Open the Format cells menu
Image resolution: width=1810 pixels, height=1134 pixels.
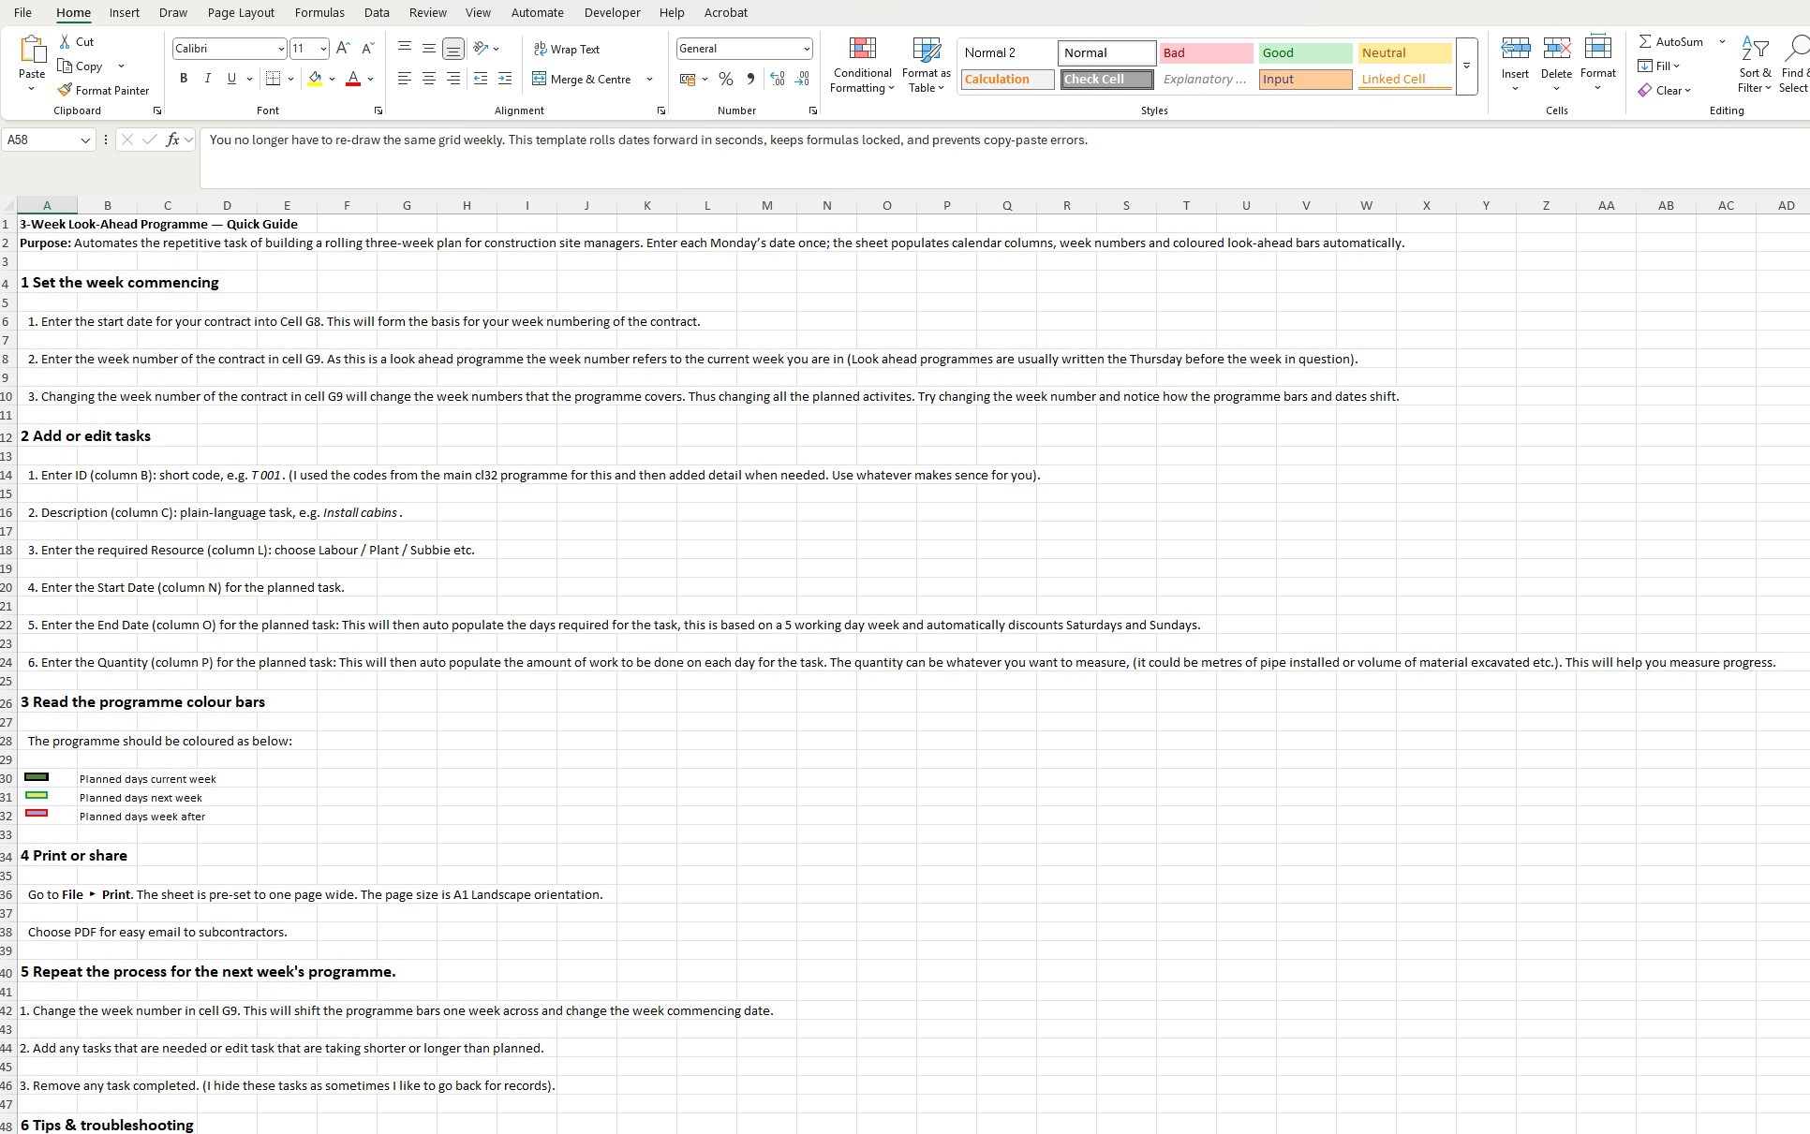tap(1598, 65)
